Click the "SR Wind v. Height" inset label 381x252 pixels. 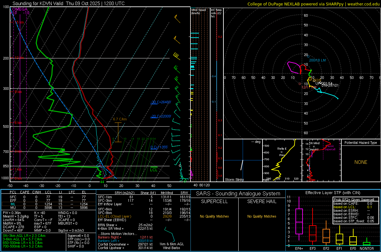pos(314,146)
